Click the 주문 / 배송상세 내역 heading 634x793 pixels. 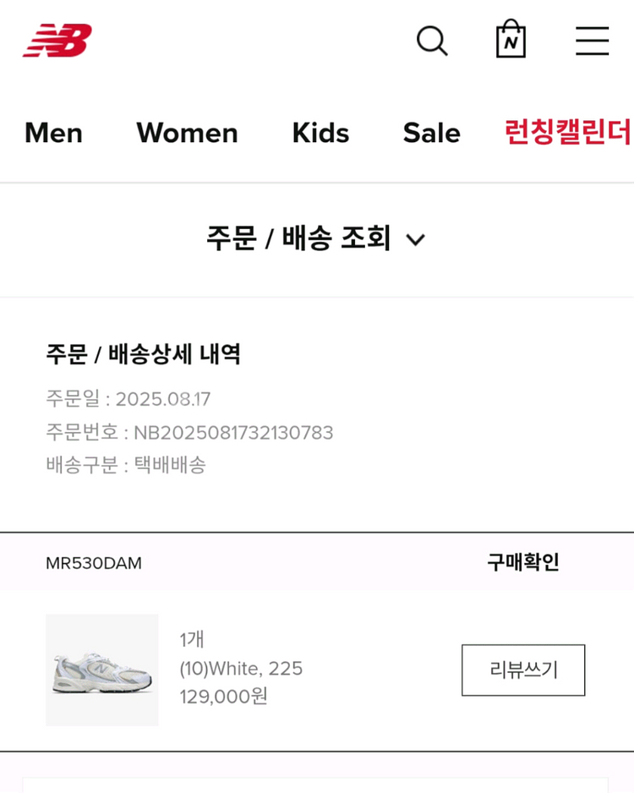[x=144, y=354]
